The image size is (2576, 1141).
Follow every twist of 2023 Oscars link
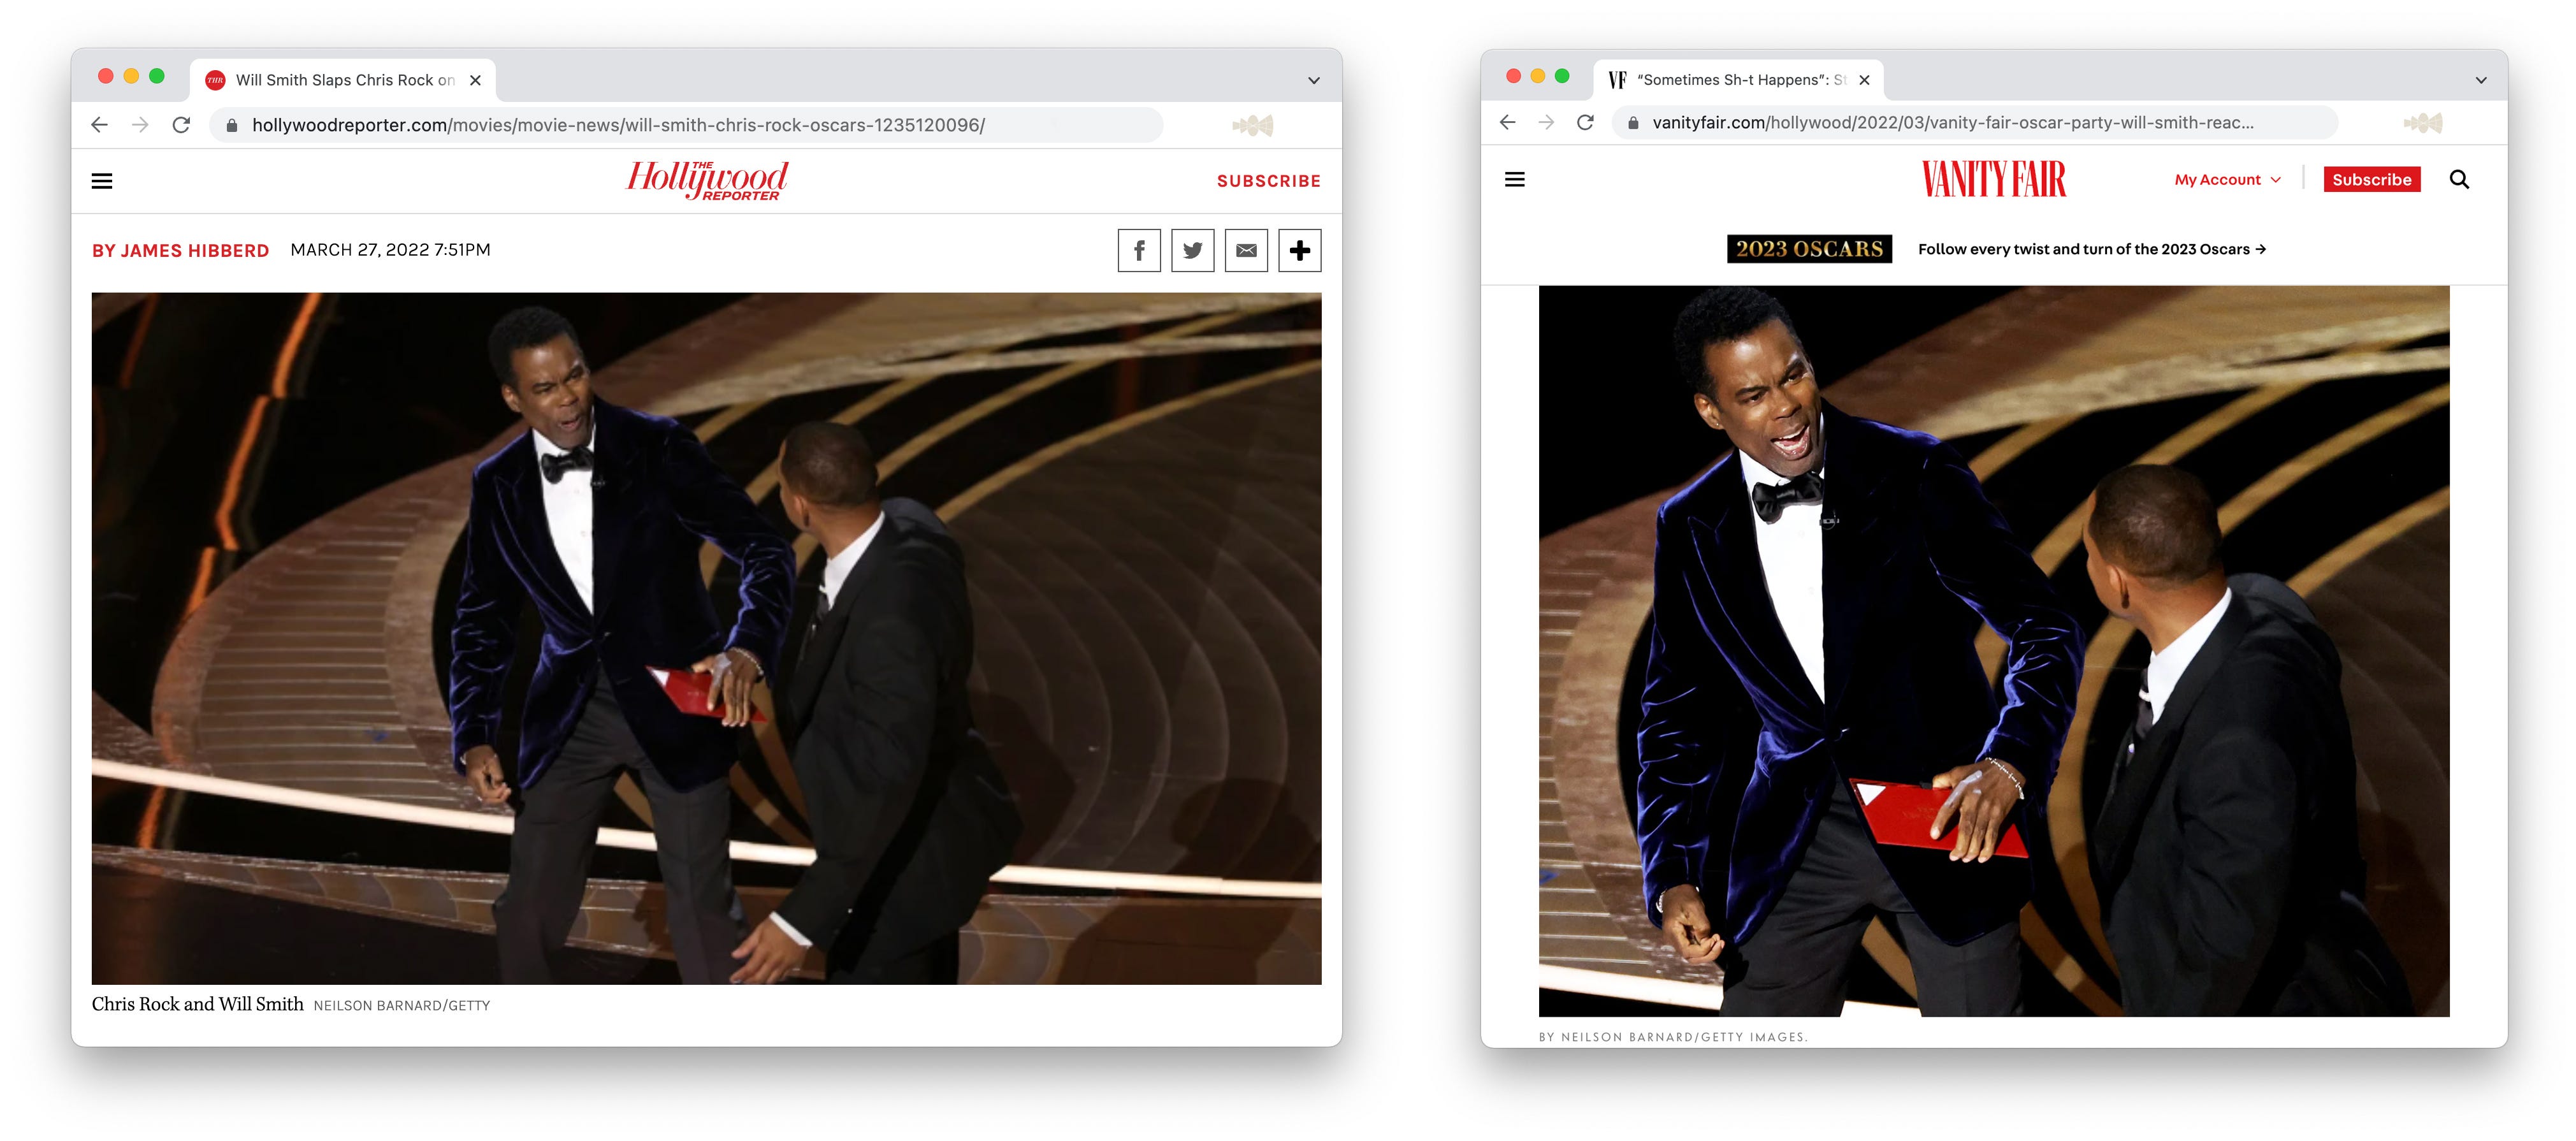[2092, 249]
